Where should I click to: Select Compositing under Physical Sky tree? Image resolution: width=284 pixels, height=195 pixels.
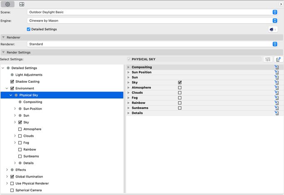click(33, 102)
